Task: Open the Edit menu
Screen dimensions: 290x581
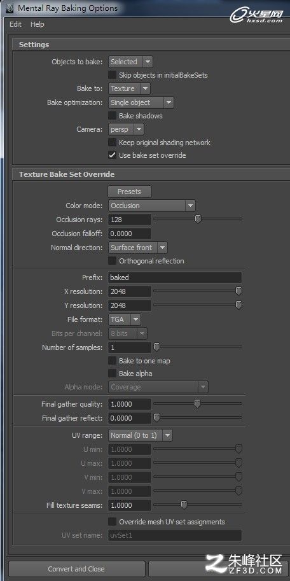Action: (x=15, y=24)
